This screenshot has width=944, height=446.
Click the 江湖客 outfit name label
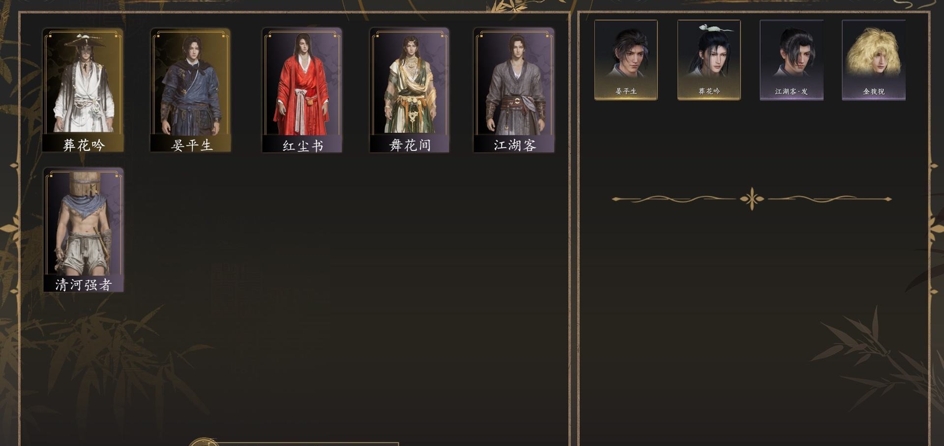pos(515,145)
